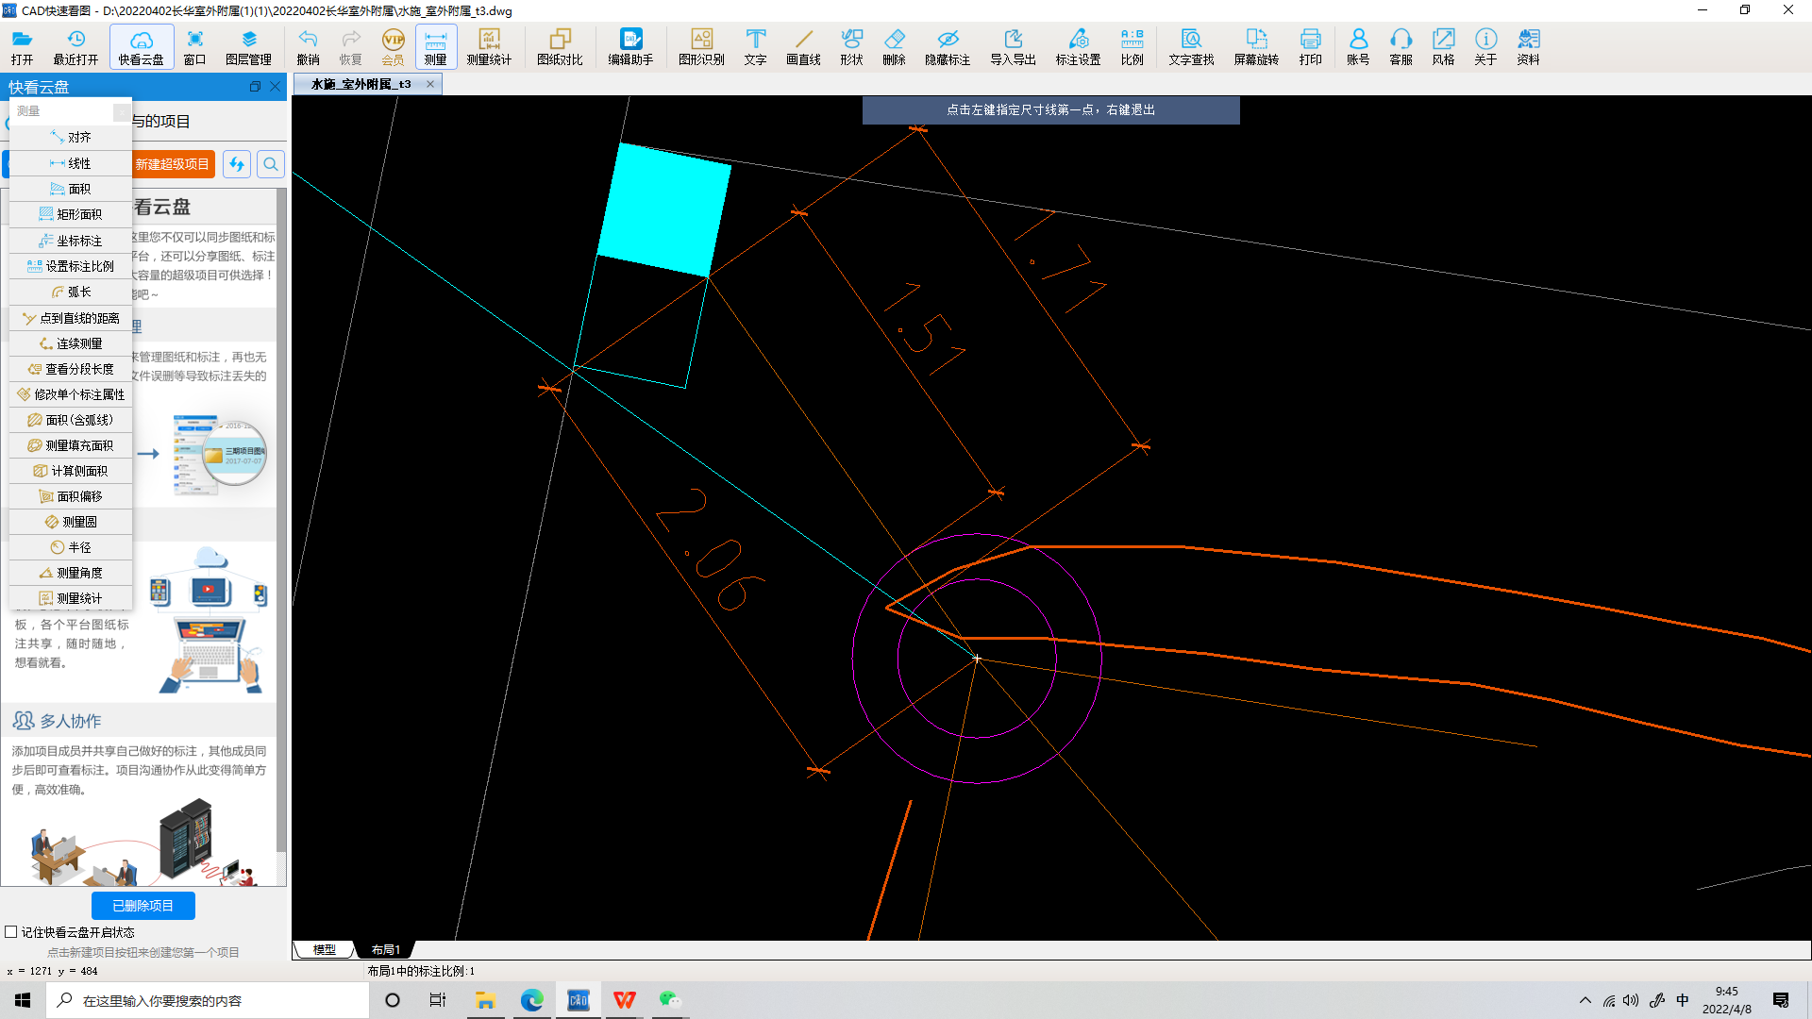Click the 屏幕旋转 screen rotate icon
Viewport: 1812px width, 1019px height.
(x=1256, y=46)
